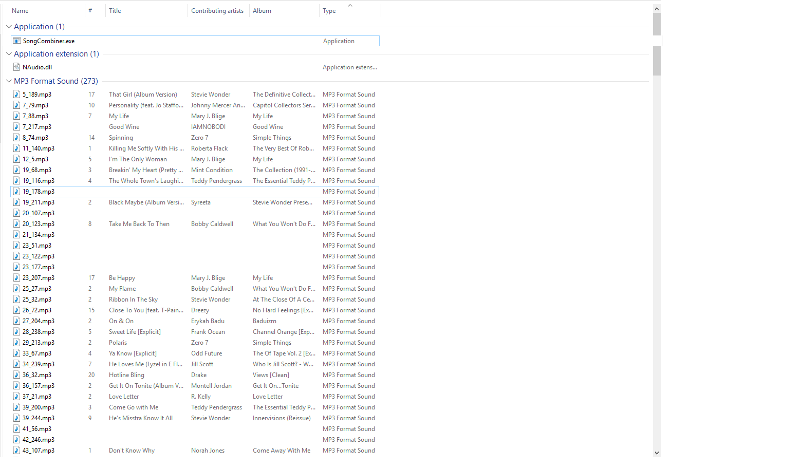This screenshot has height=468, width=802.
Task: Select the file 25_32.mp3
Action: point(37,299)
